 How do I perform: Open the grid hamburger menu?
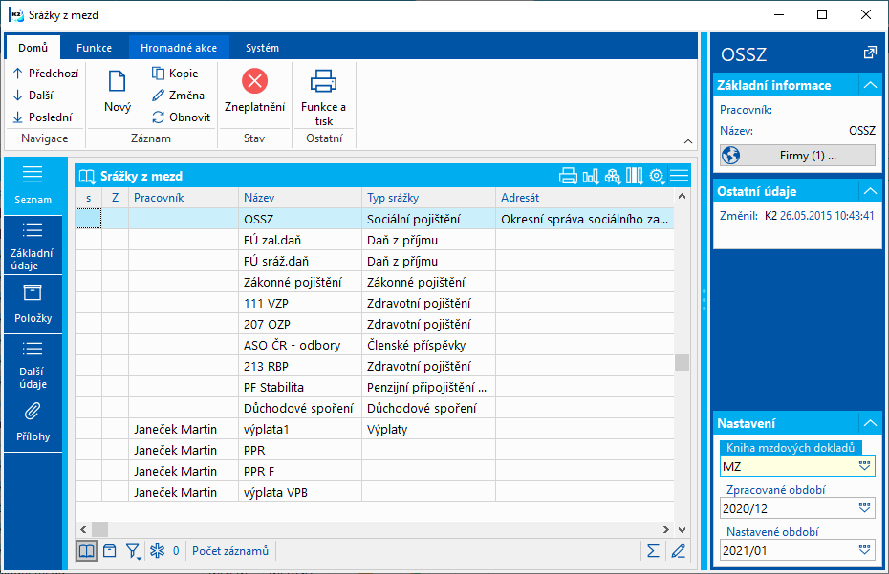point(679,177)
